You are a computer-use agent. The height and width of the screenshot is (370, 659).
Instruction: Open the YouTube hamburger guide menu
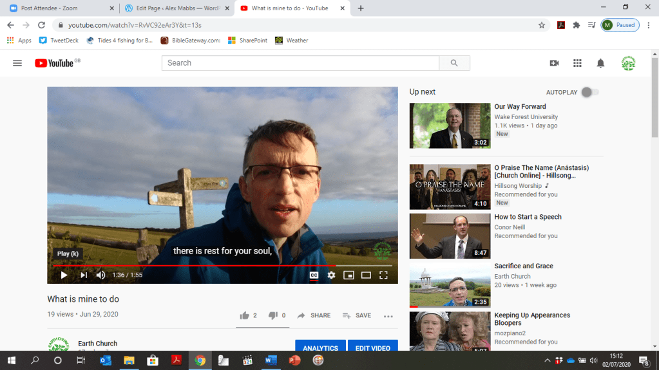coord(17,63)
